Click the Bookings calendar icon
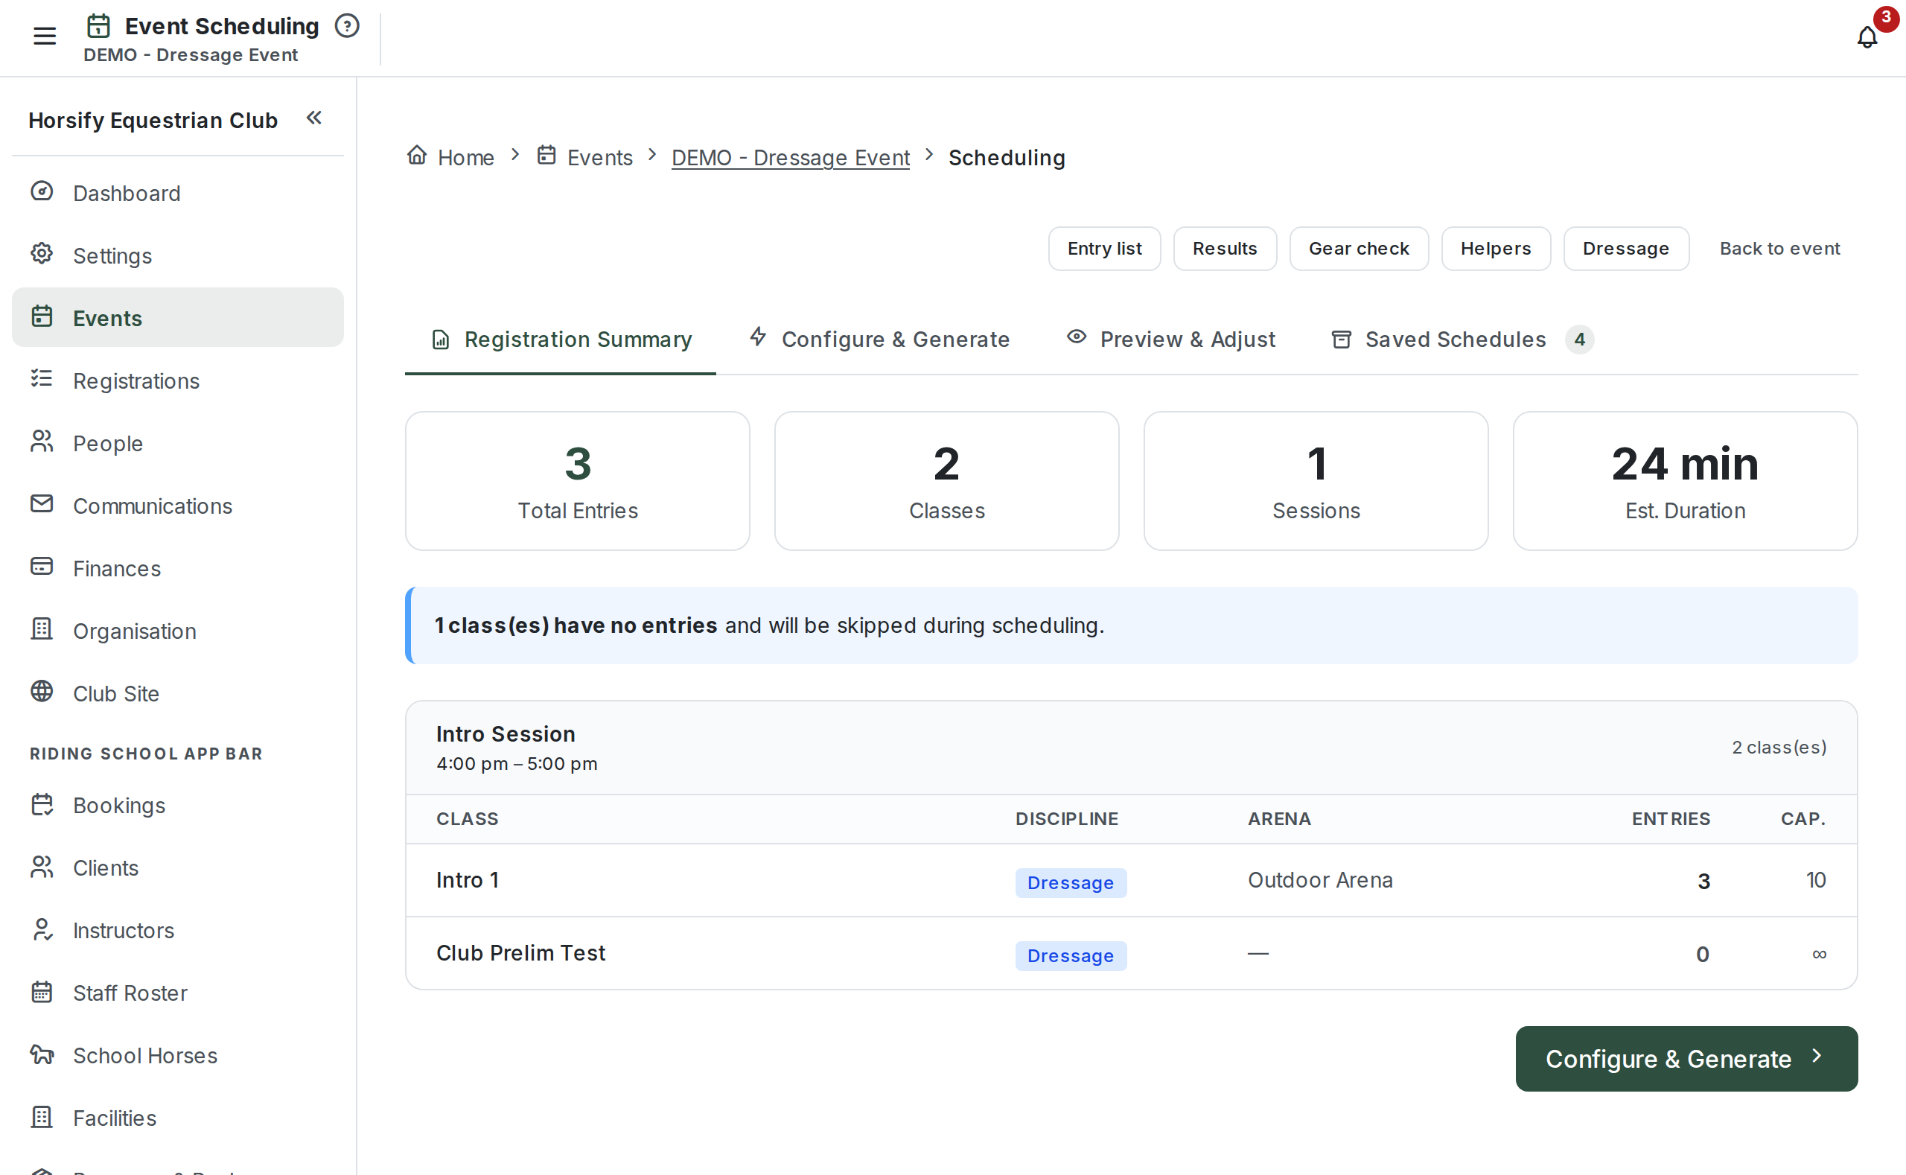This screenshot has width=1906, height=1175. pos(42,804)
